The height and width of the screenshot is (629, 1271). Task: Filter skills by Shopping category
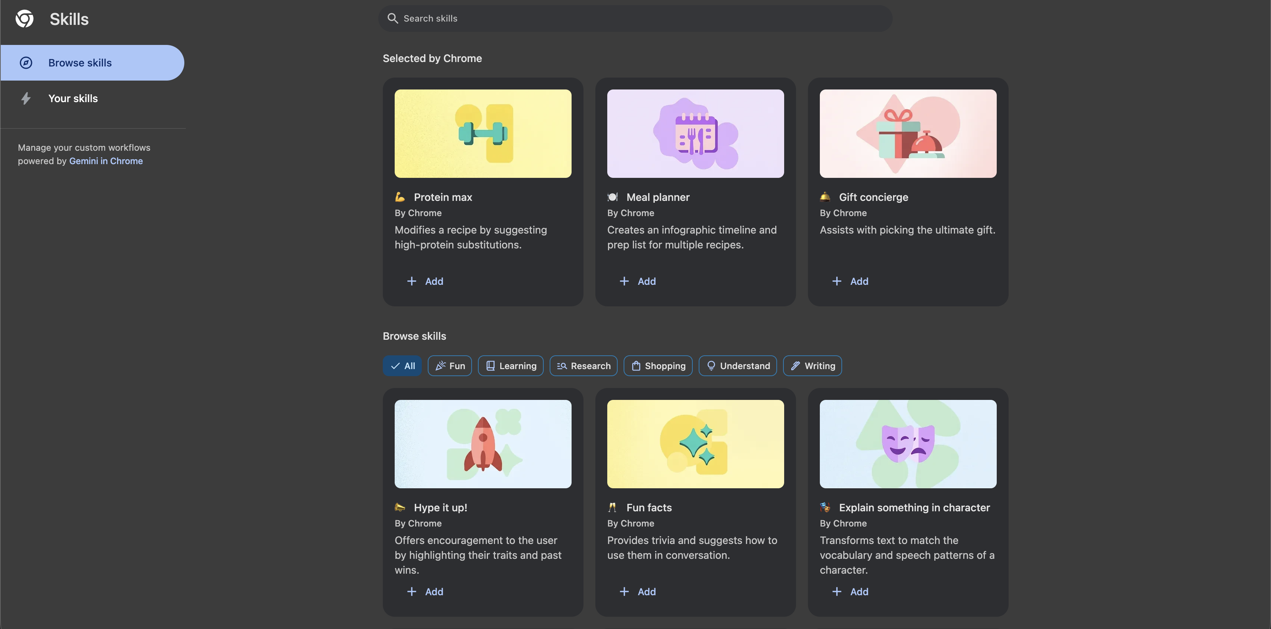658,366
